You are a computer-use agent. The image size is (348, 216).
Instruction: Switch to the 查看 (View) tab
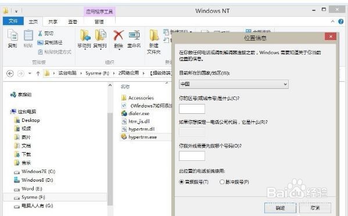pos(73,21)
